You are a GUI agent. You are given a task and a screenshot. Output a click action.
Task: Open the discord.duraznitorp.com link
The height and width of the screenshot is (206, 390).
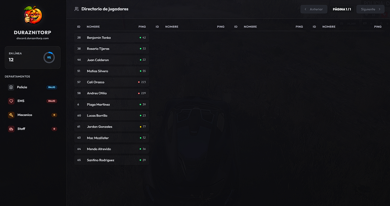33,38
